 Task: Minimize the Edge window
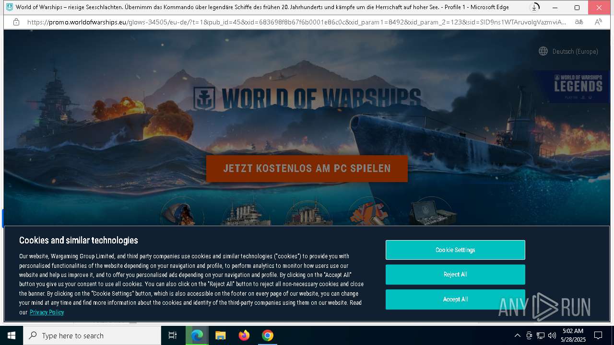555,7
